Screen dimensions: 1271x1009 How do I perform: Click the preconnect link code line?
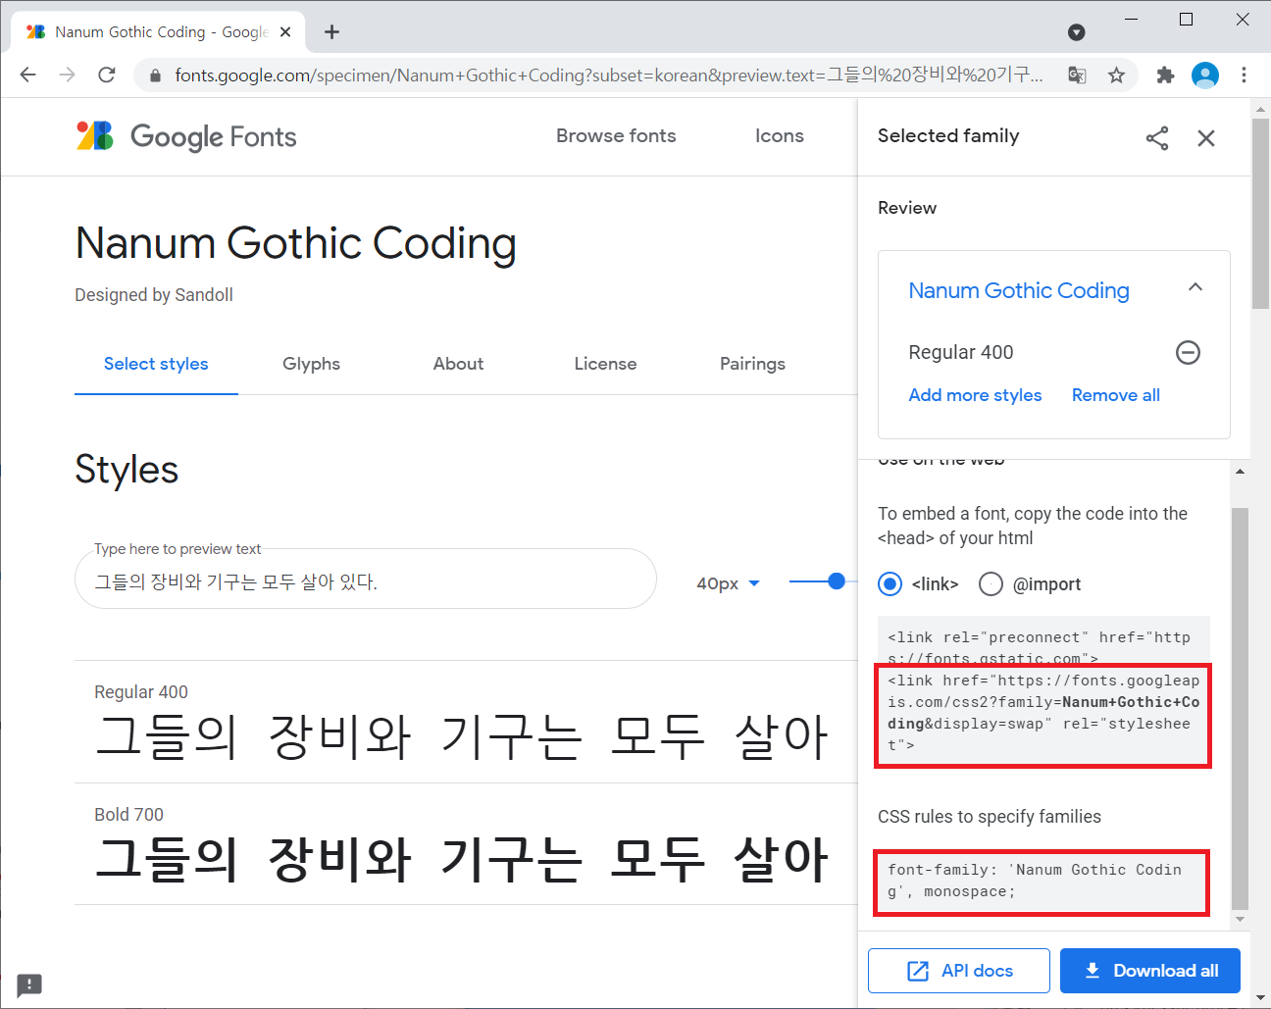coord(1039,648)
